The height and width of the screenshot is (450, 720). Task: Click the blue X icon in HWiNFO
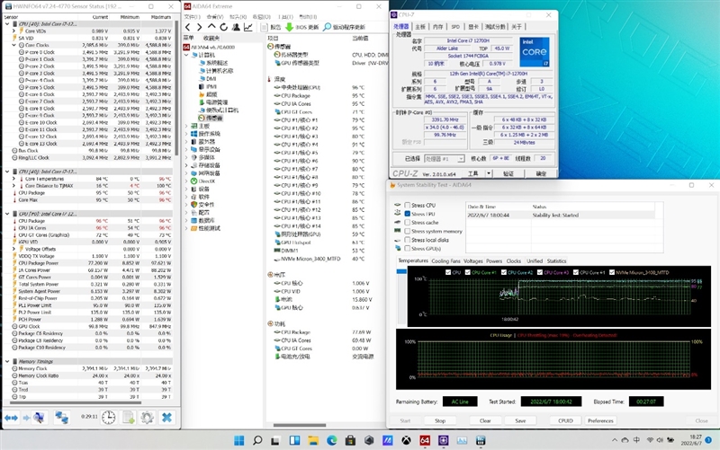point(166,418)
